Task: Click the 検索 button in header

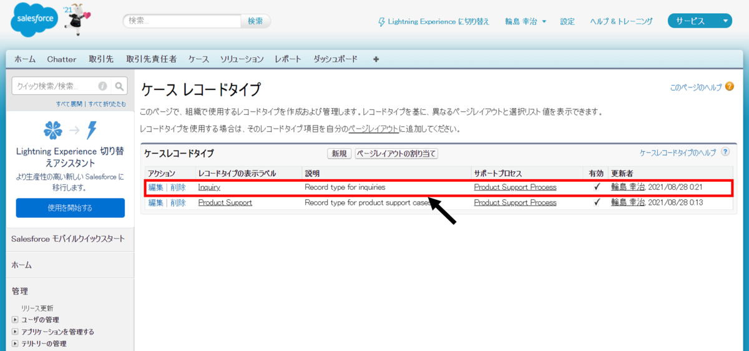Action: pos(255,21)
